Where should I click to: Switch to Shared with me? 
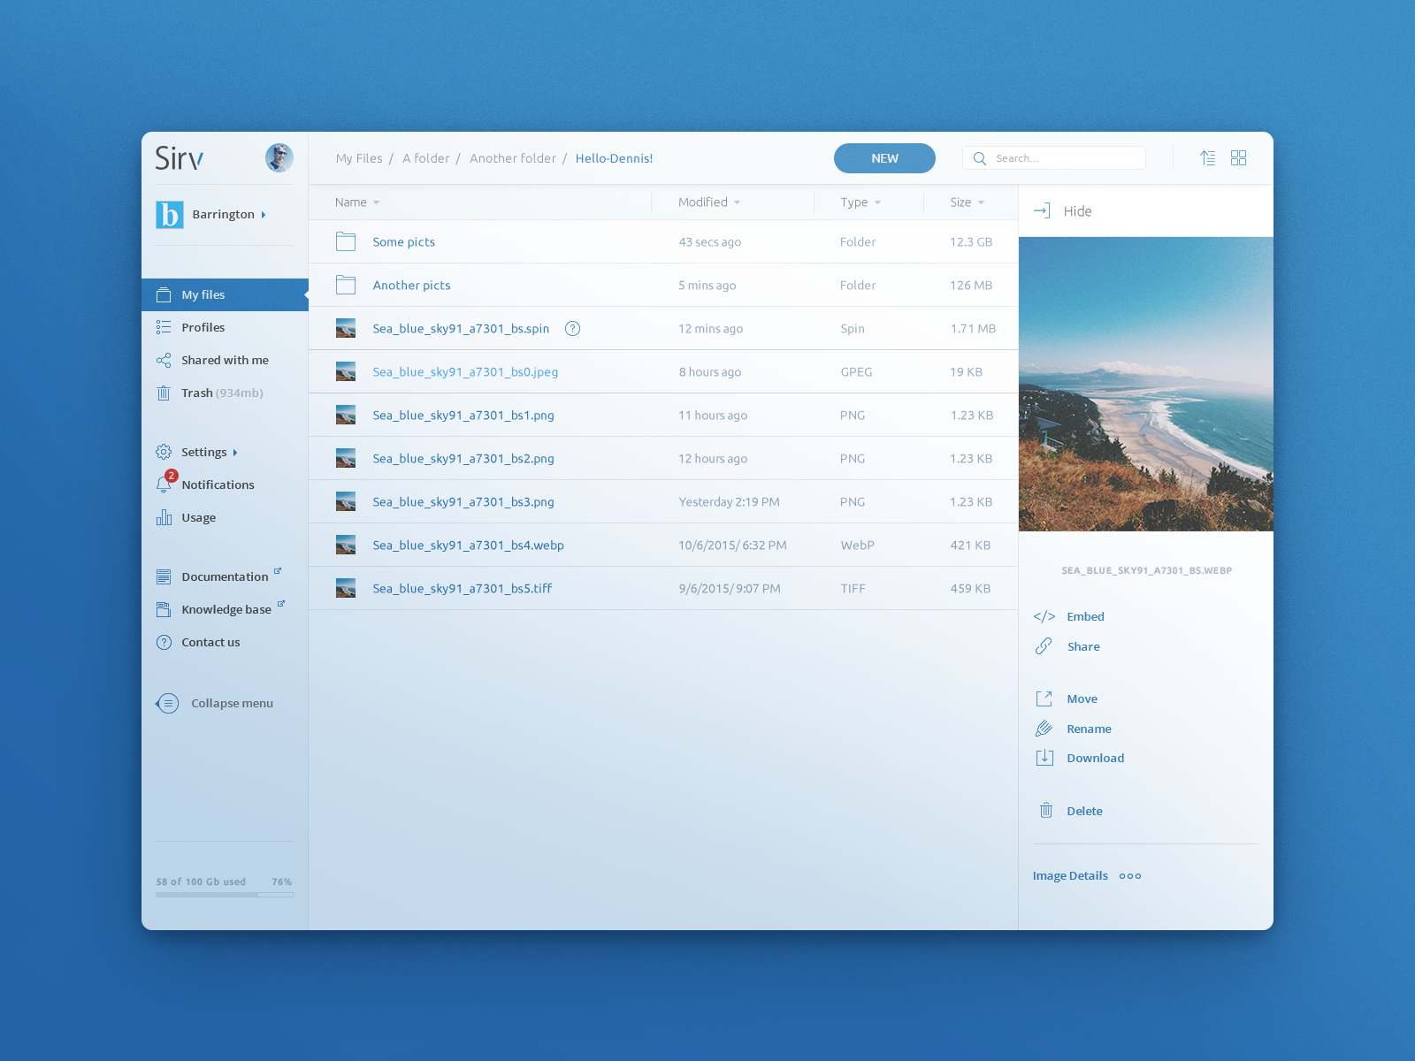pos(225,360)
